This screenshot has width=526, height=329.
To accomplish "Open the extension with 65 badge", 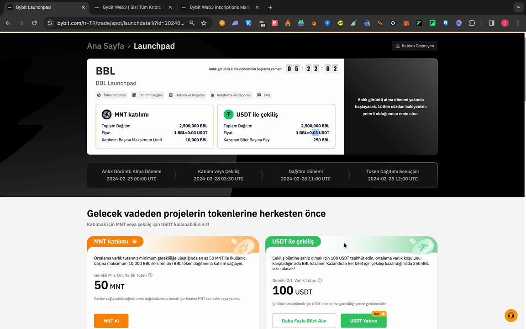I will [262, 23].
